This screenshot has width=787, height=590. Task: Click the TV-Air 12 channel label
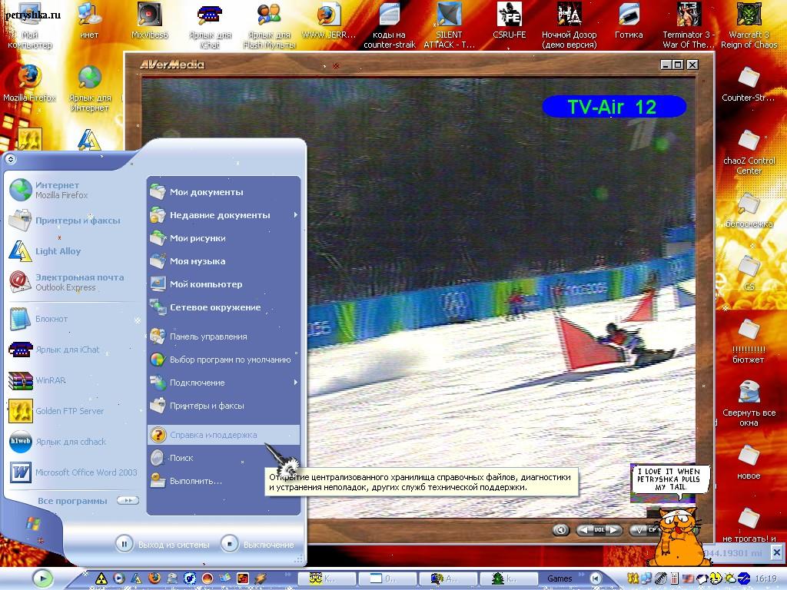pyautogui.click(x=613, y=107)
